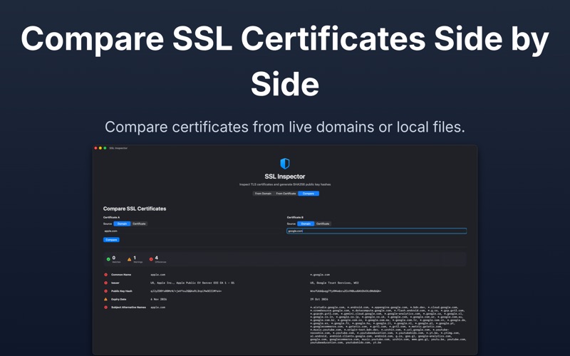Click the Matches count 0

pyautogui.click(x=114, y=258)
